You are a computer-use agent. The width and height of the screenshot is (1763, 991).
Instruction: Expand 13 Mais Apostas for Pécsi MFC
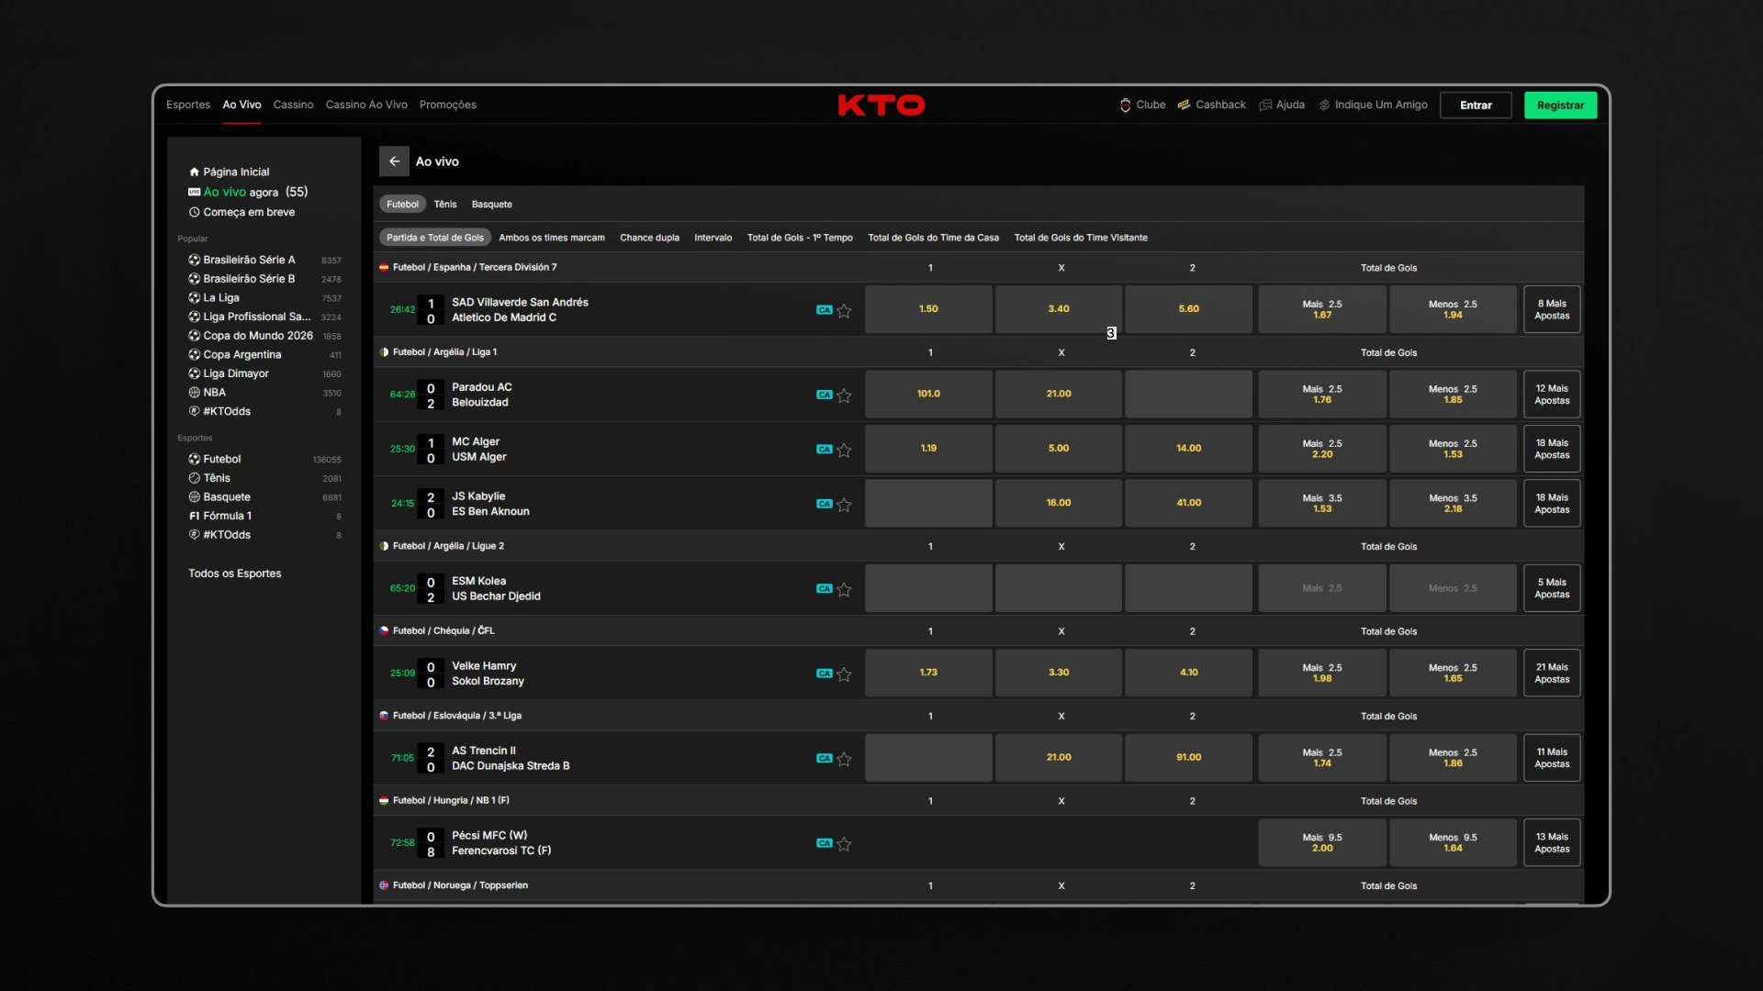pyautogui.click(x=1552, y=842)
